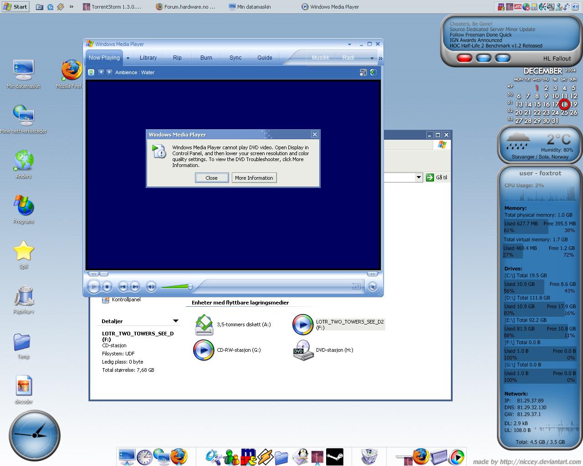583x466 pixels.
Task: Click the Gå til button in Explorer
Action: 437,177
